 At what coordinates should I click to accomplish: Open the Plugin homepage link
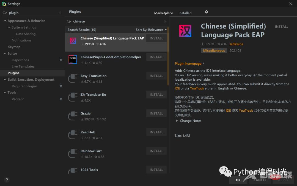coord(188,63)
